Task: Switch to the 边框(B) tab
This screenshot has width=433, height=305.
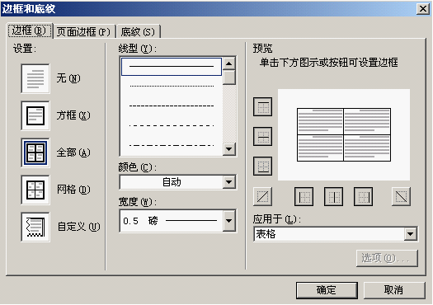Action: (x=30, y=30)
